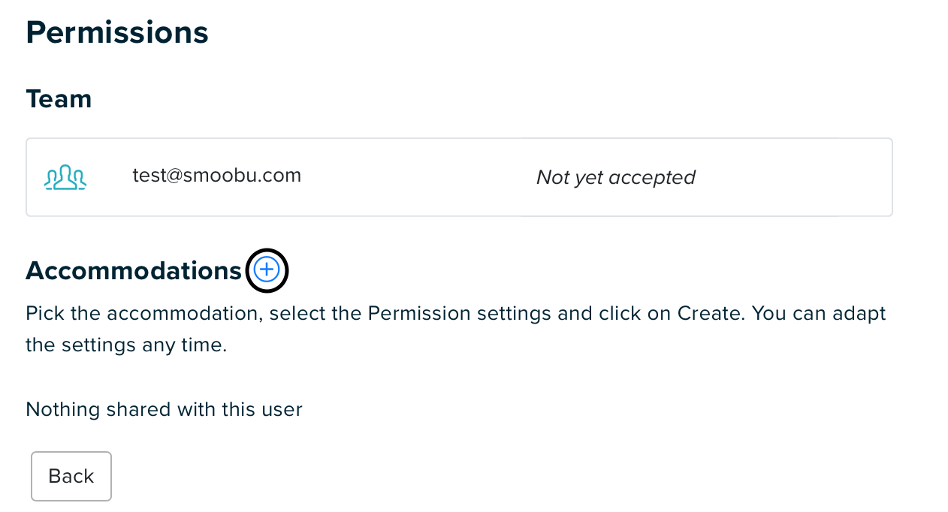The image size is (948, 512).
Task: Click the team members group icon
Action: coord(65,177)
